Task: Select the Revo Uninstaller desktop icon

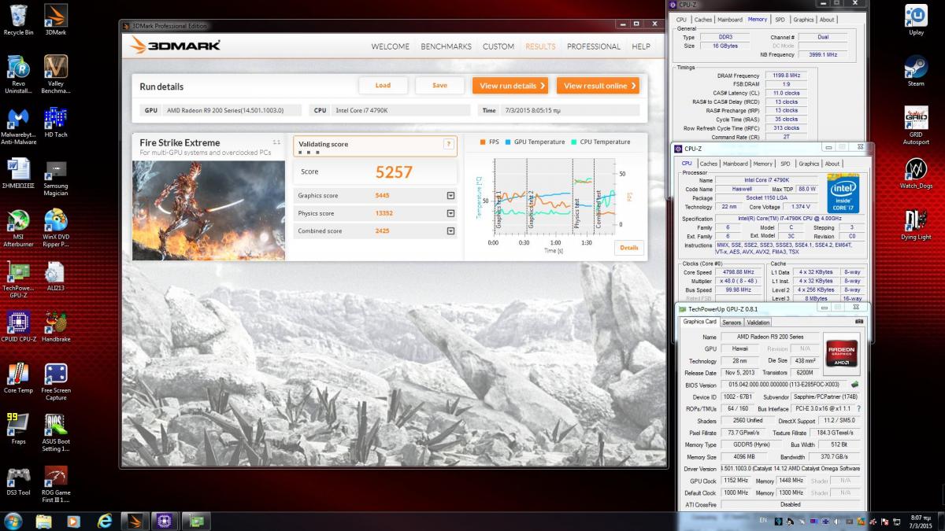Action: [18, 75]
